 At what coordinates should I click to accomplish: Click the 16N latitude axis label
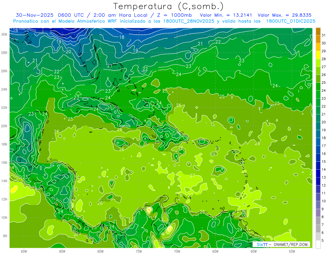coord(4,163)
